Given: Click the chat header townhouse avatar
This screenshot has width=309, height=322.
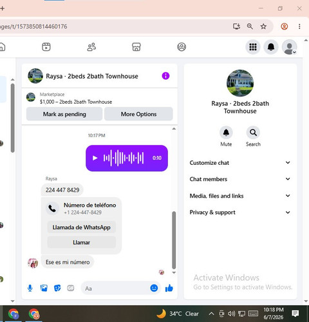Looking at the screenshot, I should point(35,76).
